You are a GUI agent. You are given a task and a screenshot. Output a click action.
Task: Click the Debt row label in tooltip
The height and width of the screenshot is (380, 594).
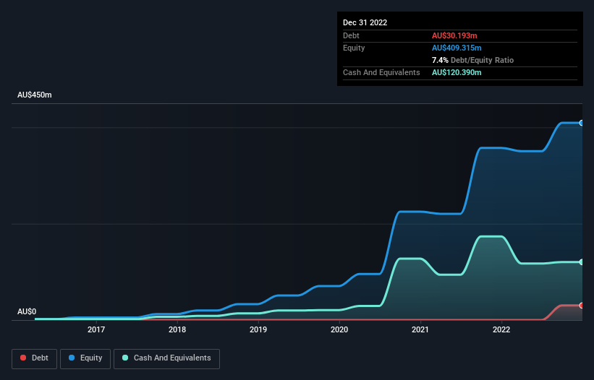click(x=351, y=35)
